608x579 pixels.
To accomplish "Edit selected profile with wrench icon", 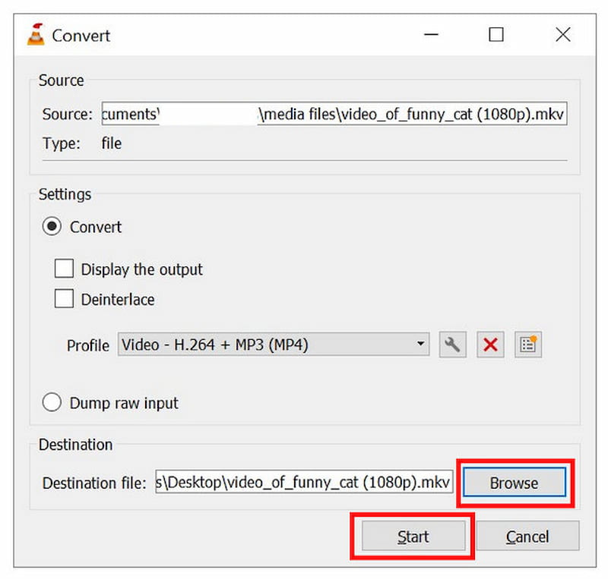I will pos(452,345).
